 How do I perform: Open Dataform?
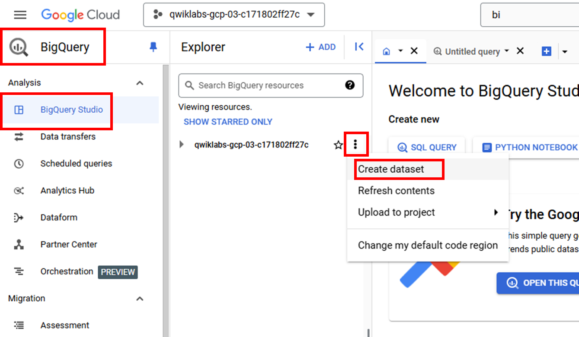pyautogui.click(x=59, y=217)
